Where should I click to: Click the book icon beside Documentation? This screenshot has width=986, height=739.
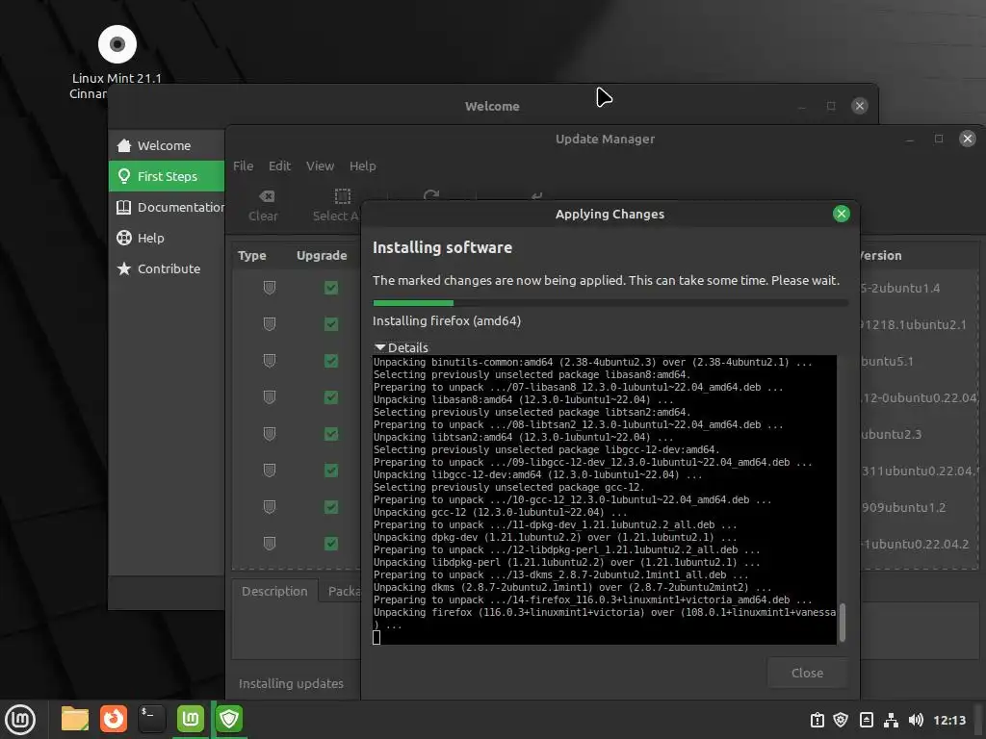click(124, 208)
